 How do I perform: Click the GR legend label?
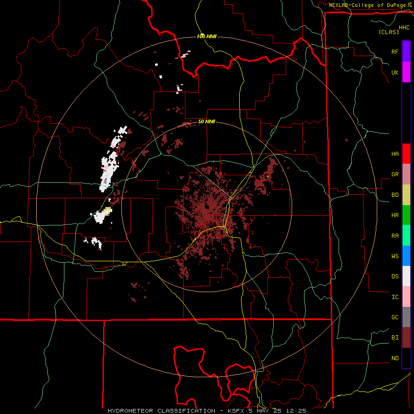click(395, 174)
